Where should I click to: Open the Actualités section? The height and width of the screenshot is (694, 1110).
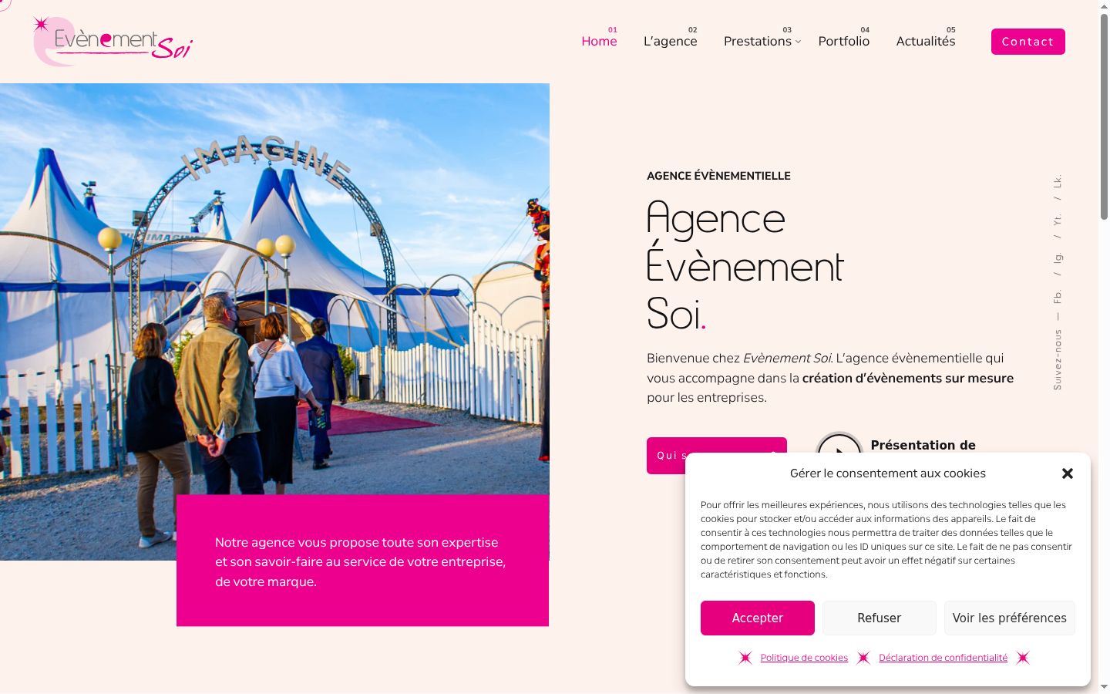click(926, 41)
